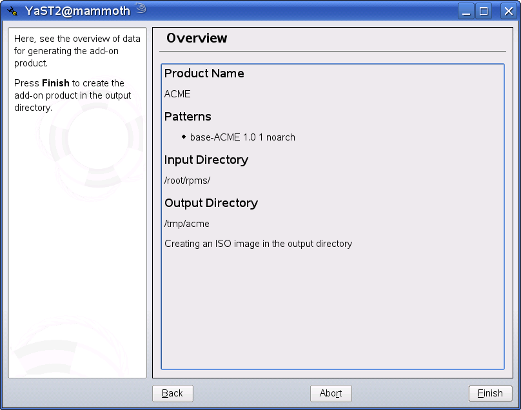
Task: Click the bold Finish word in help text
Action: pyautogui.click(x=55, y=83)
